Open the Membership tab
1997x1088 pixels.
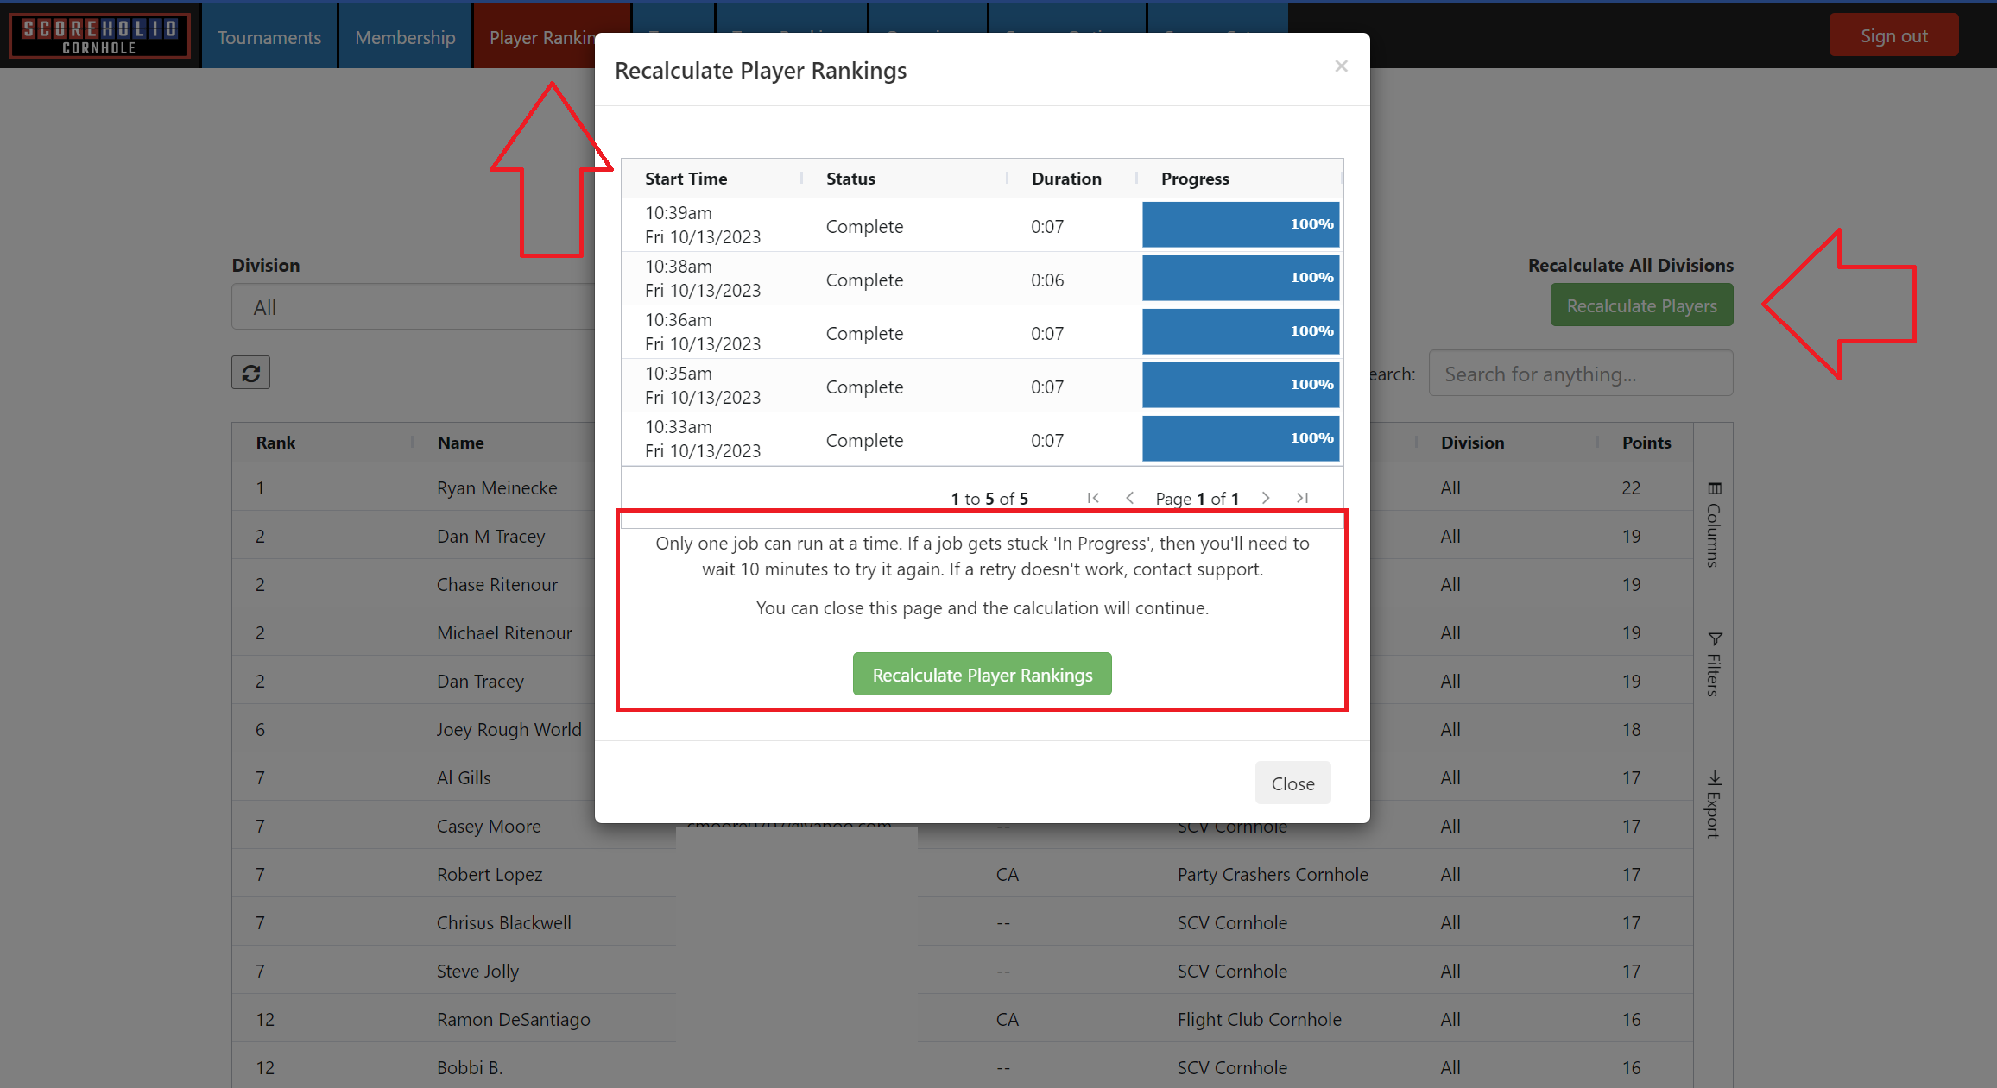pyautogui.click(x=405, y=37)
